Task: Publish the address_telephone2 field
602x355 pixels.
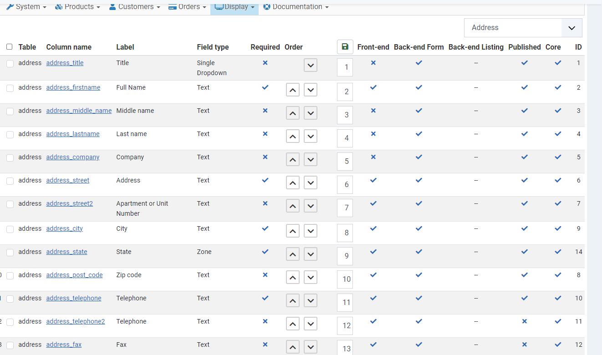Action: click(x=525, y=321)
